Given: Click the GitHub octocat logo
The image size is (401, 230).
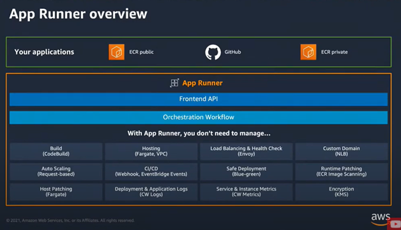Looking at the screenshot, I should coord(213,52).
